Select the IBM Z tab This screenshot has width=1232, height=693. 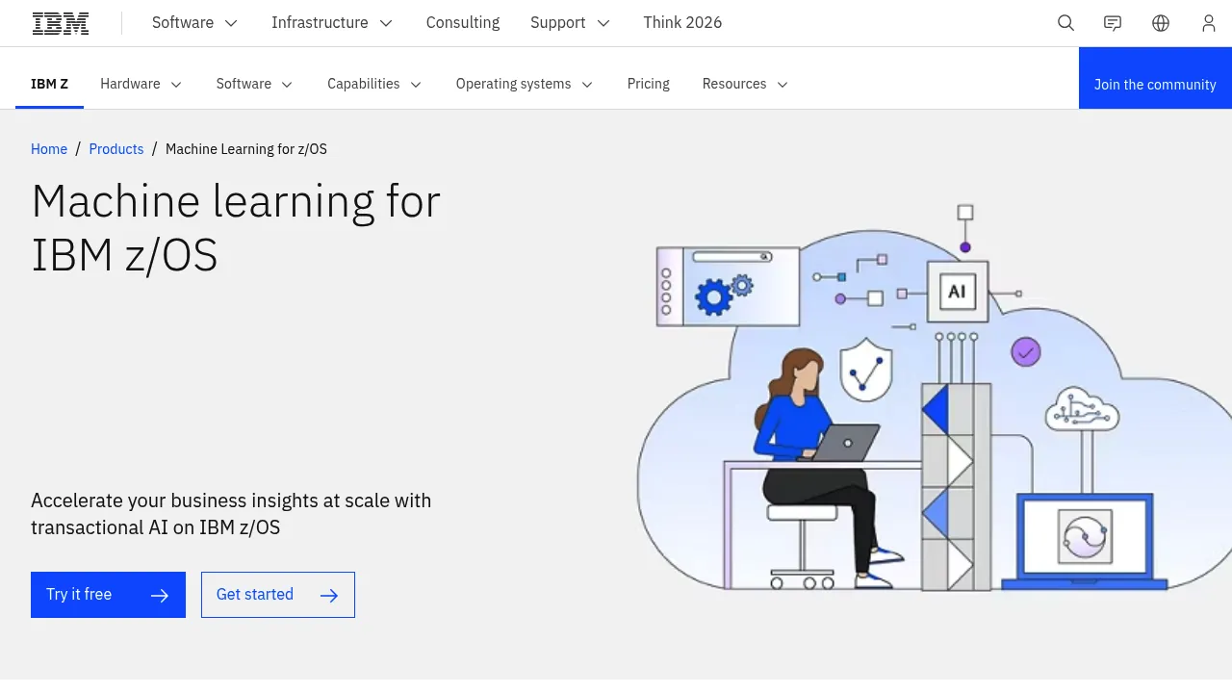(x=50, y=84)
